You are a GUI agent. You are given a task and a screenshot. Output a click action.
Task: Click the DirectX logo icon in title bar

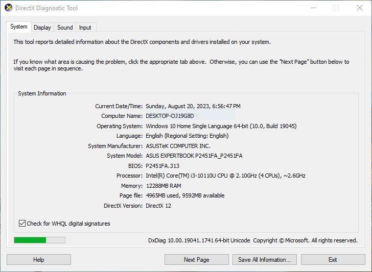coord(9,8)
